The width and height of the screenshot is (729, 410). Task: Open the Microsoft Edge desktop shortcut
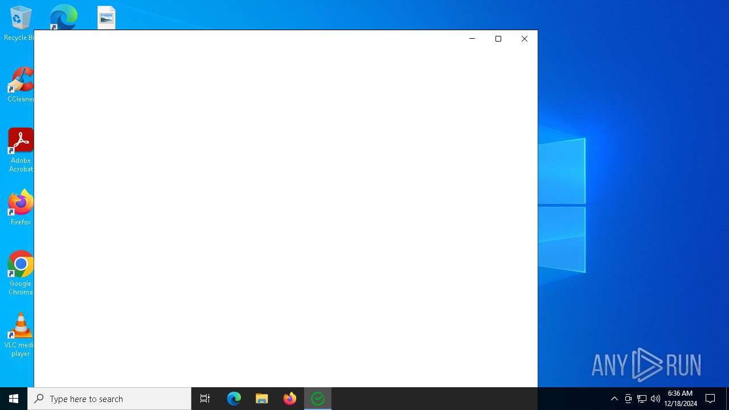pyautogui.click(x=63, y=17)
